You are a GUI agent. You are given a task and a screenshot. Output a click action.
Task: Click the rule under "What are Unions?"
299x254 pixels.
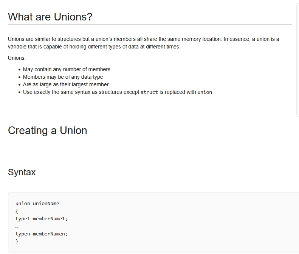150,25
